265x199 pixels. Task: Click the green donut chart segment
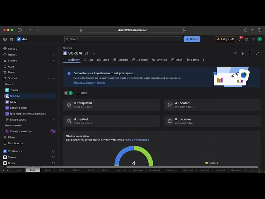(x=147, y=154)
